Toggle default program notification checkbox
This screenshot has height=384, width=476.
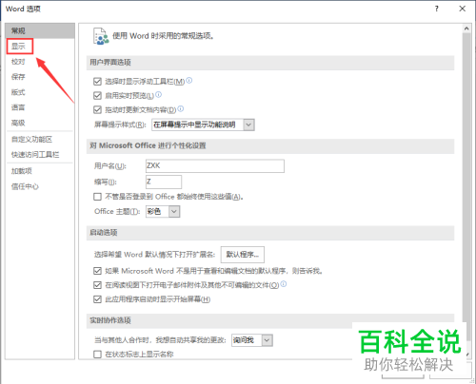pyautogui.click(x=97, y=271)
